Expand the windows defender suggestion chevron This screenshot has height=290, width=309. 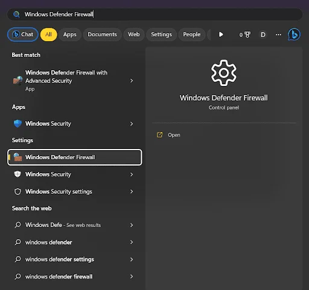point(132,242)
